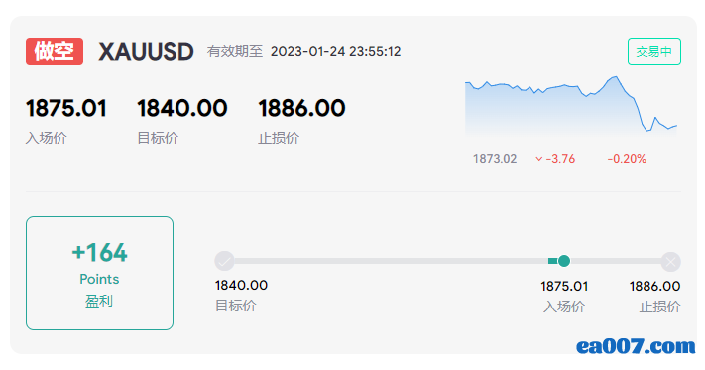Viewport: 705px width, 370px height.
Task: Click the current quote 1873.02
Action: coord(495,159)
